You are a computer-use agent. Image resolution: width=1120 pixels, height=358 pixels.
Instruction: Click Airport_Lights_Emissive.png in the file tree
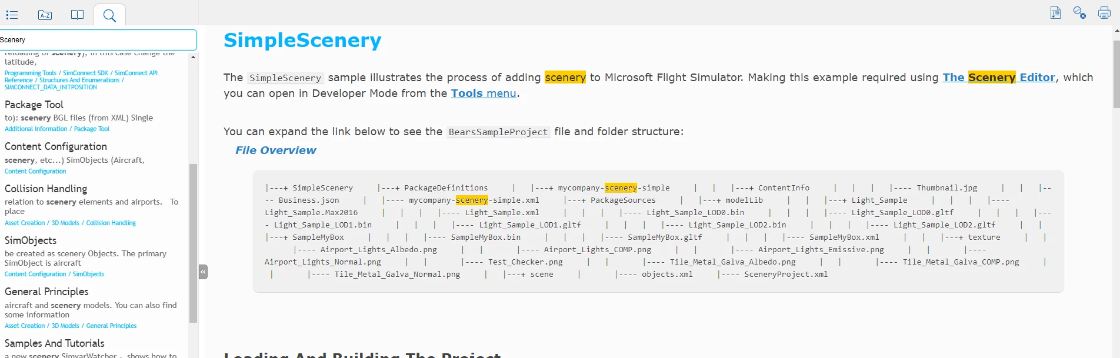click(821, 249)
